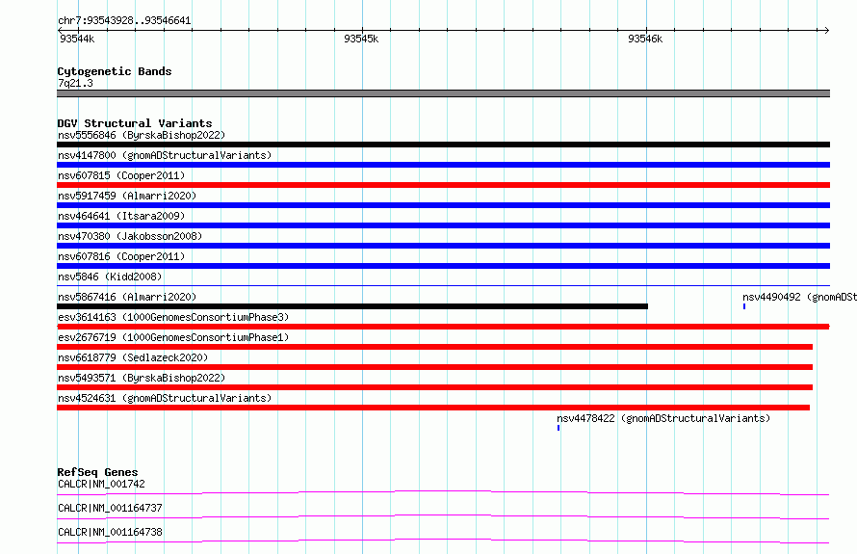857x554 pixels.
Task: Click the blue bar under nsv470380
Action: [x=443, y=246]
